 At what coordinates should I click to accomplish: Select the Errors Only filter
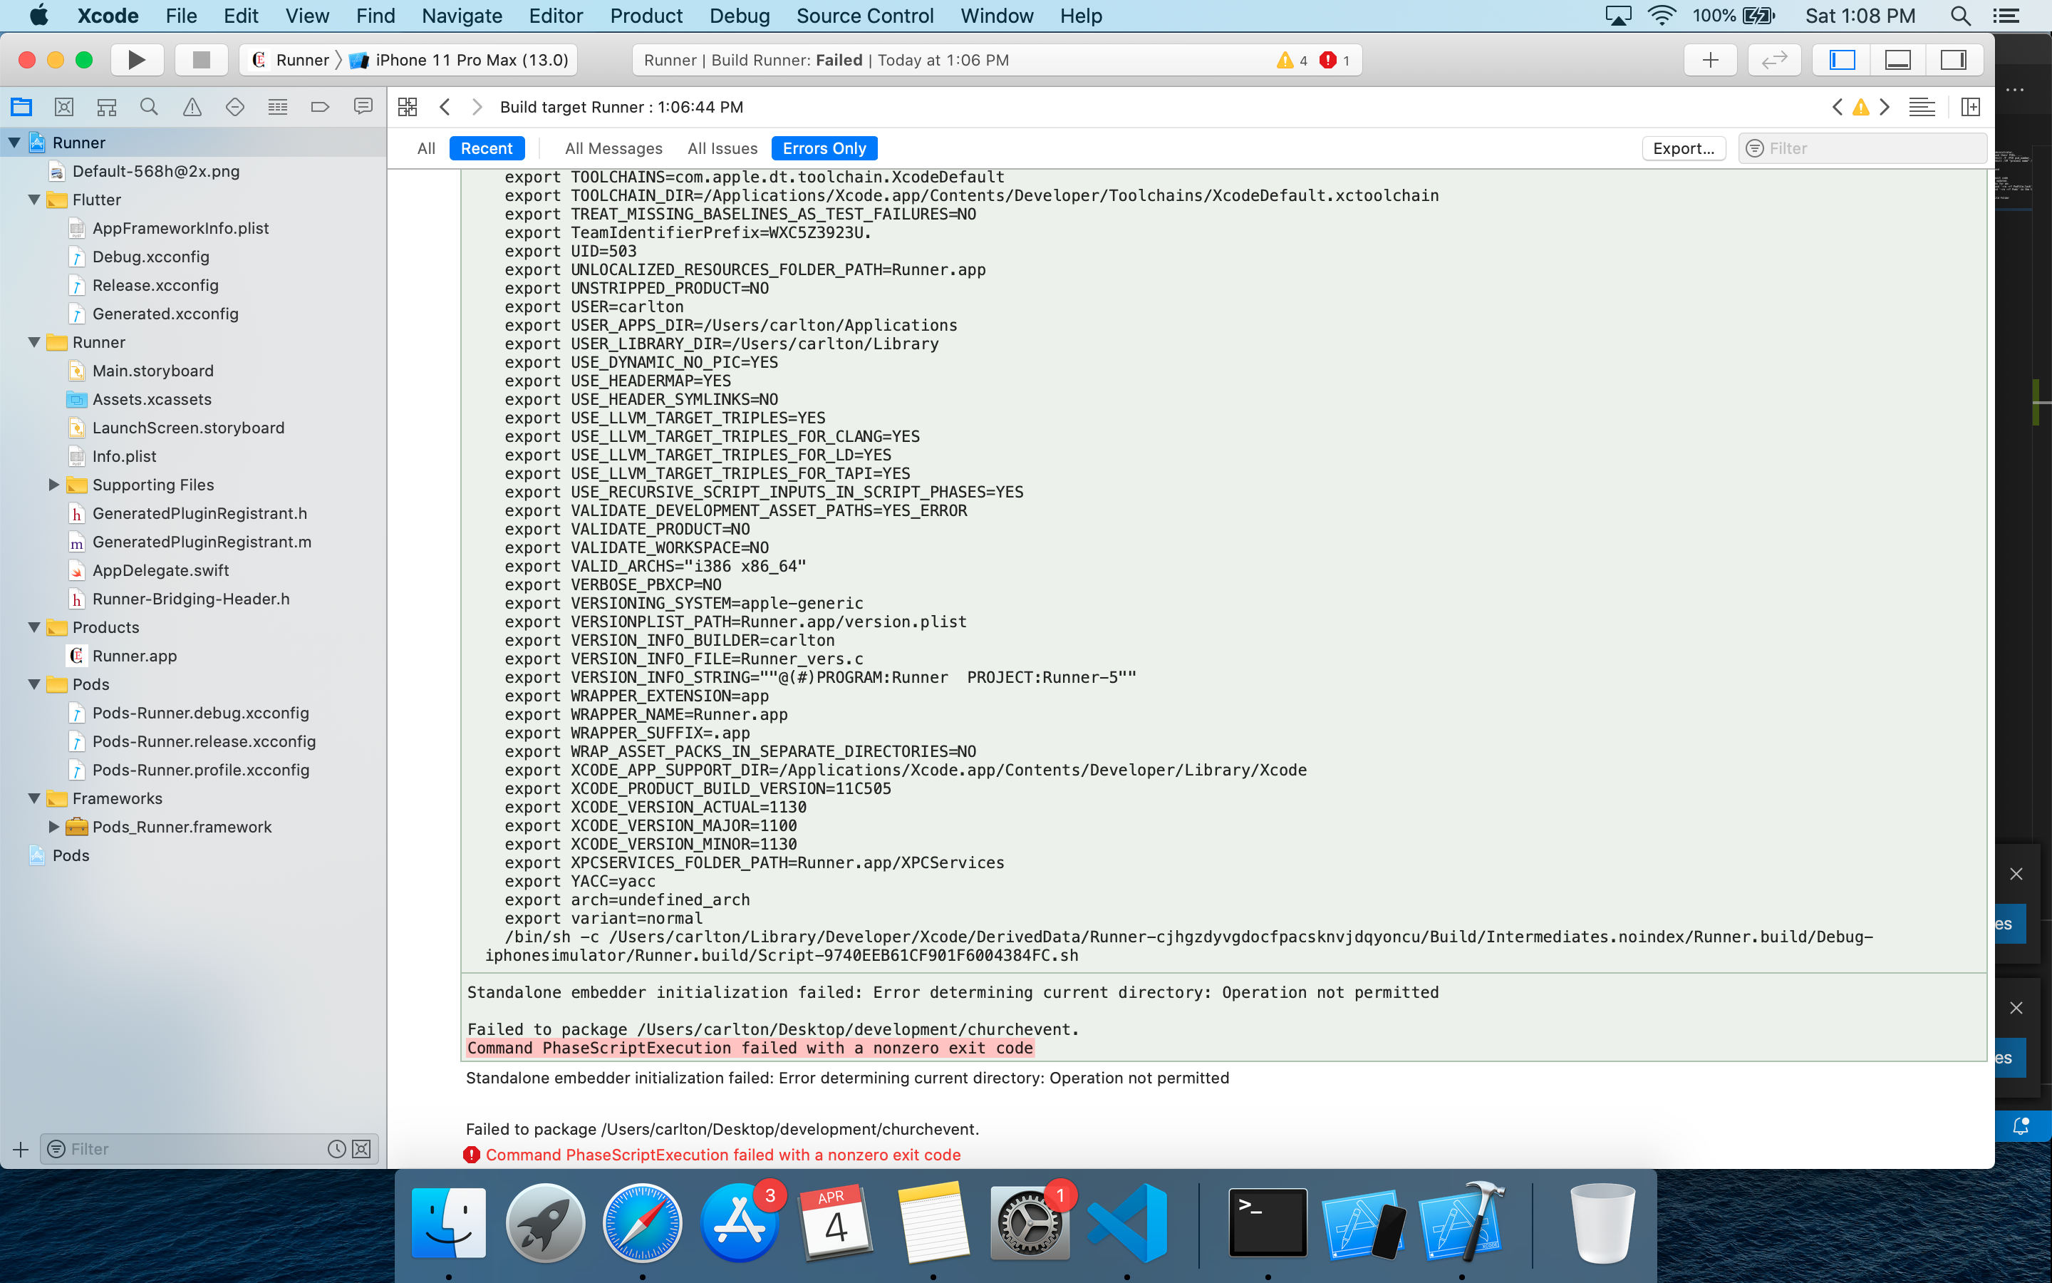tap(824, 148)
